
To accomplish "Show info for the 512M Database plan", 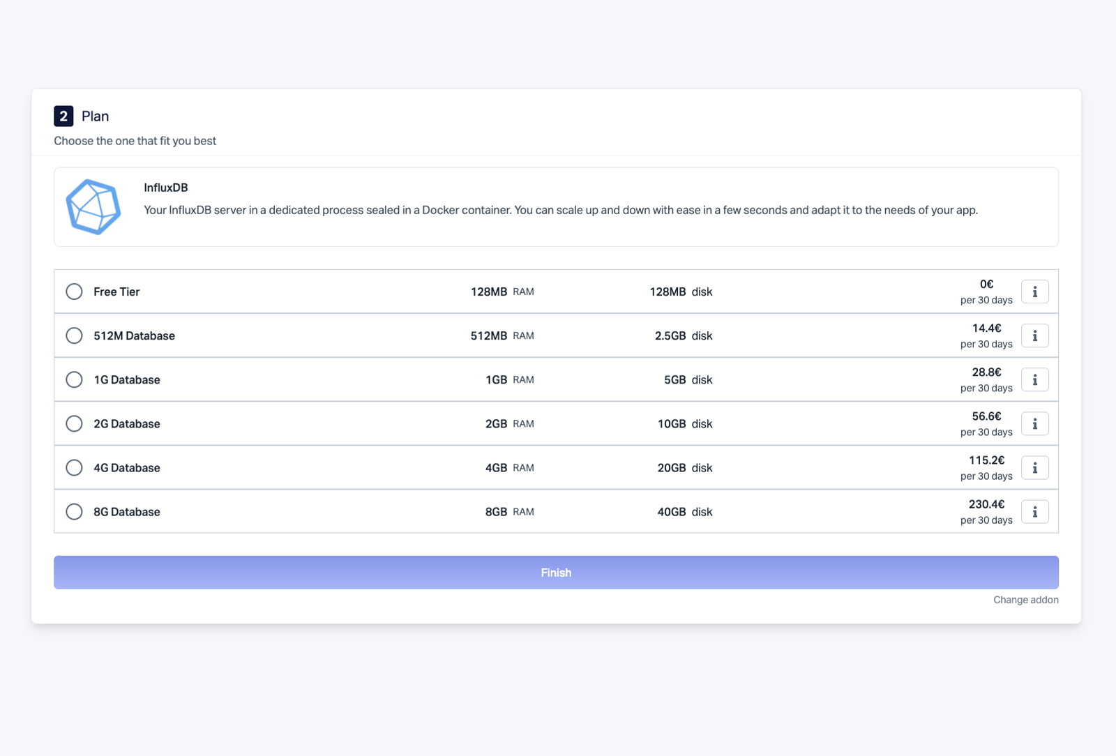I will [x=1034, y=335].
